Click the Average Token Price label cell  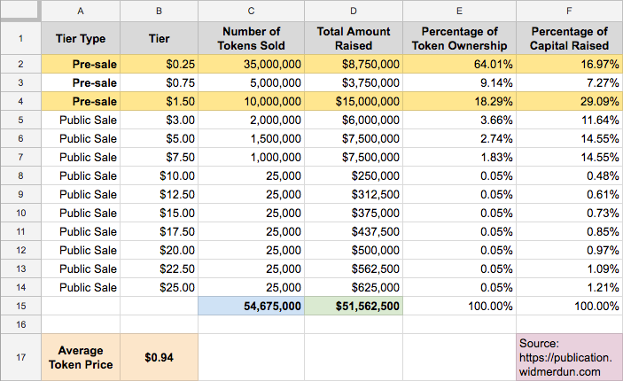[81, 358]
